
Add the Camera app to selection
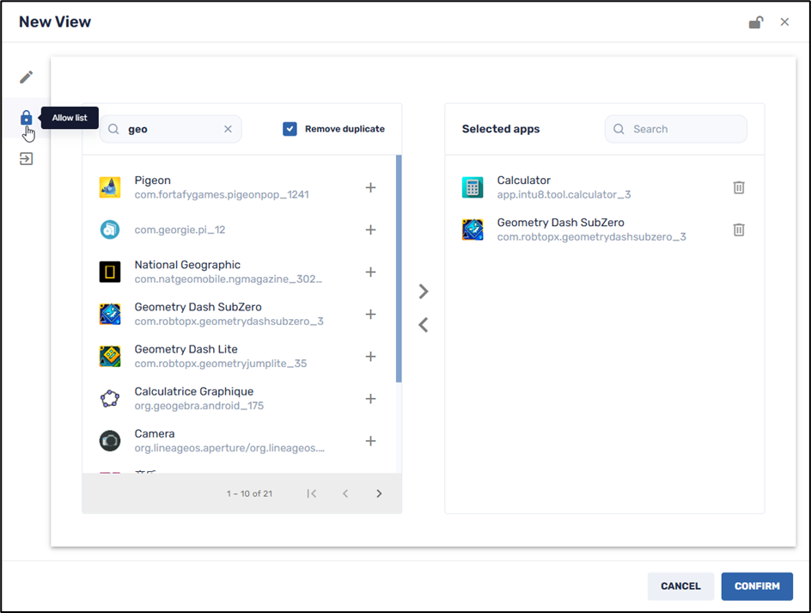click(370, 440)
